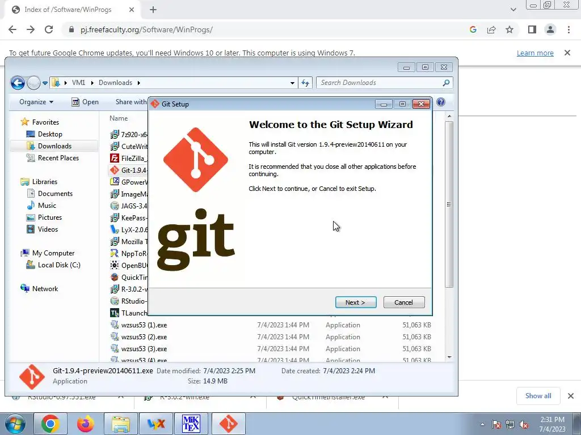Screen dimensions: 581x435
Task: Open Documents library
Action: coord(55,194)
